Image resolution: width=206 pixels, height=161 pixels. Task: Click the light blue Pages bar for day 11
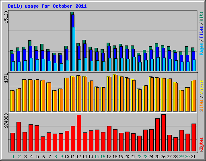tap(74, 49)
